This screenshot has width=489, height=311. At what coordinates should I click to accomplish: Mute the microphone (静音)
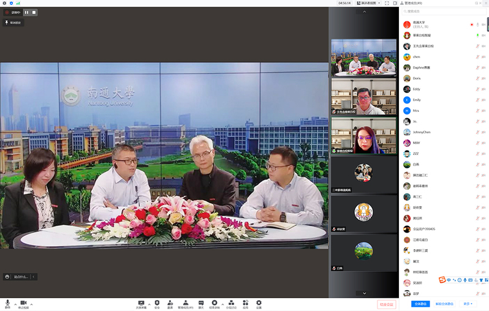(x=8, y=304)
